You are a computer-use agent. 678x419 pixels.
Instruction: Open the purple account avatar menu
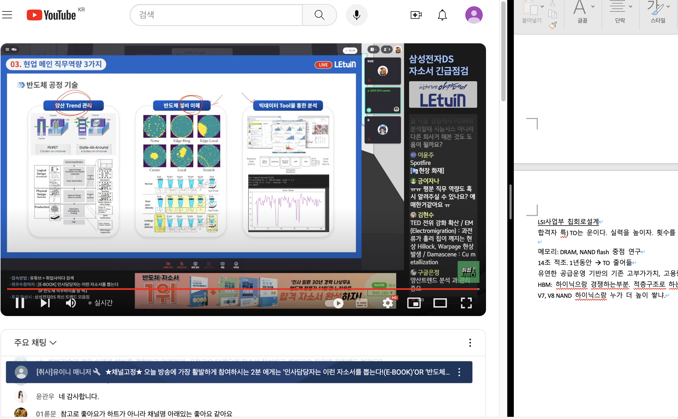click(473, 15)
